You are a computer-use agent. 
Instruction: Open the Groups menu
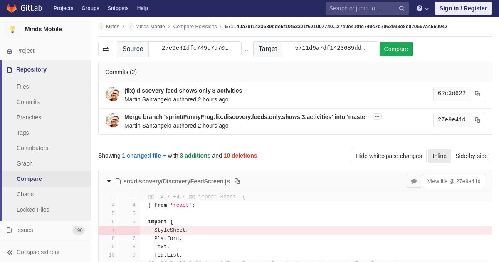90,8
